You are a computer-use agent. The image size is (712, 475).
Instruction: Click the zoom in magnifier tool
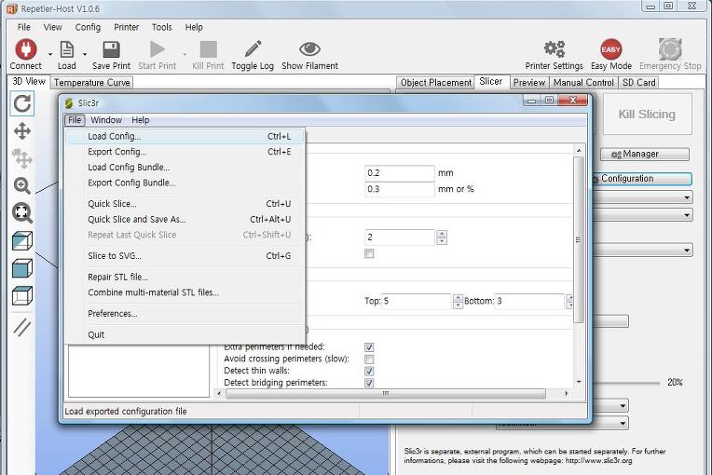tap(21, 185)
